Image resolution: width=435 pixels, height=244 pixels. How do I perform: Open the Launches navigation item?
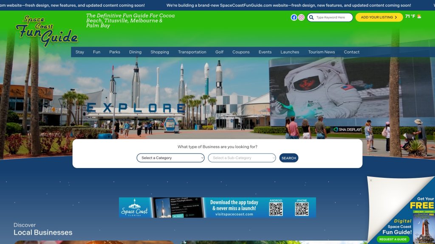coord(290,52)
